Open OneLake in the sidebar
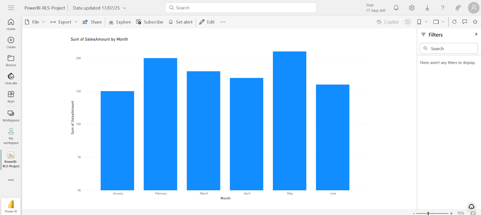Viewport: 481px width, 215px height. [x=11, y=79]
